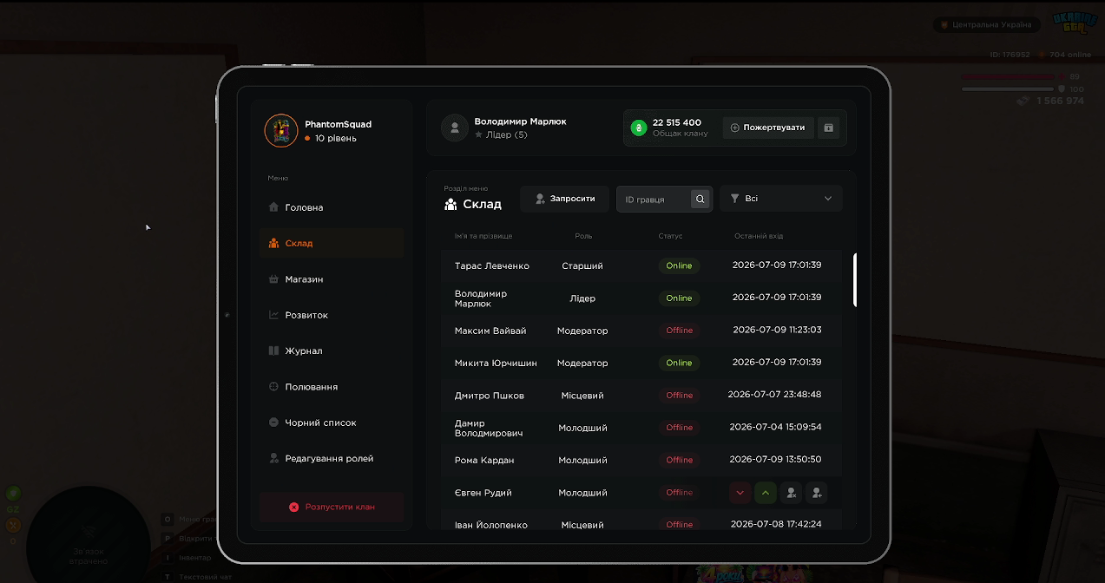Click the Журнал book icon

coord(274,350)
